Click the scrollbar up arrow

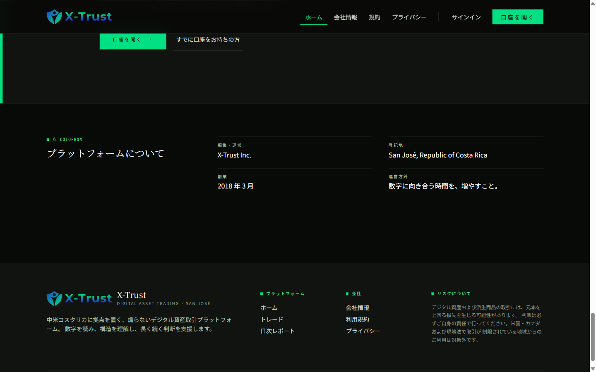pyautogui.click(x=593, y=3)
